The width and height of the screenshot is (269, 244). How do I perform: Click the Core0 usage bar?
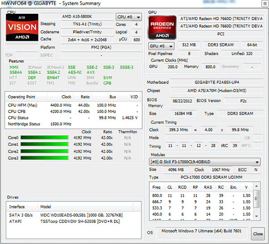point(44,138)
